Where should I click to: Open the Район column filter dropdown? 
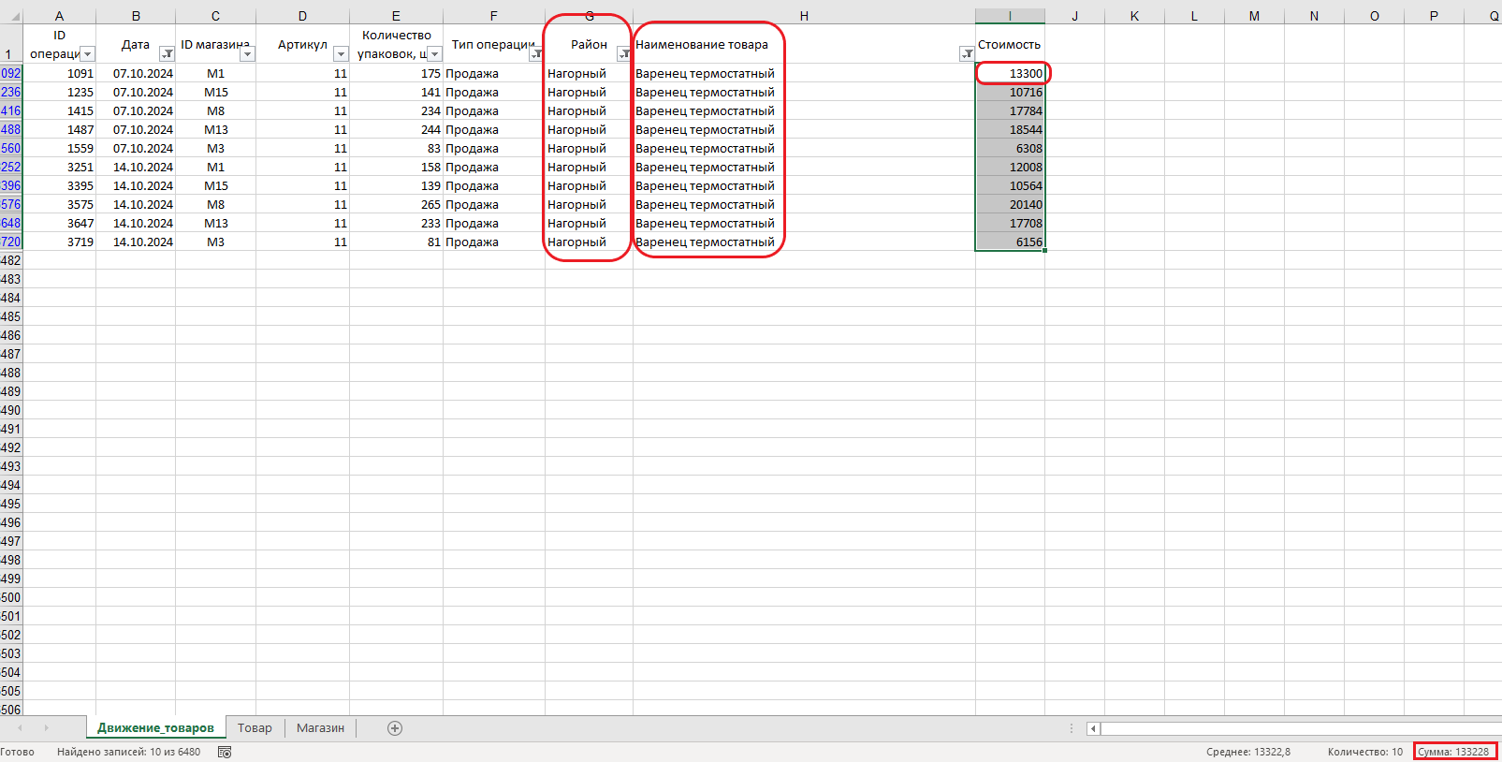point(623,54)
